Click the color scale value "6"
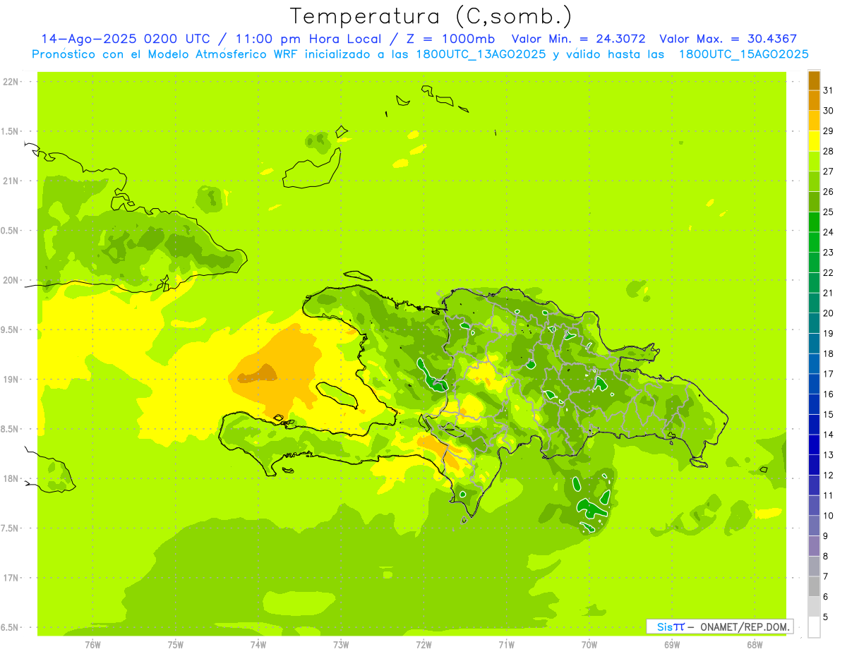The width and height of the screenshot is (847, 654). tap(826, 597)
